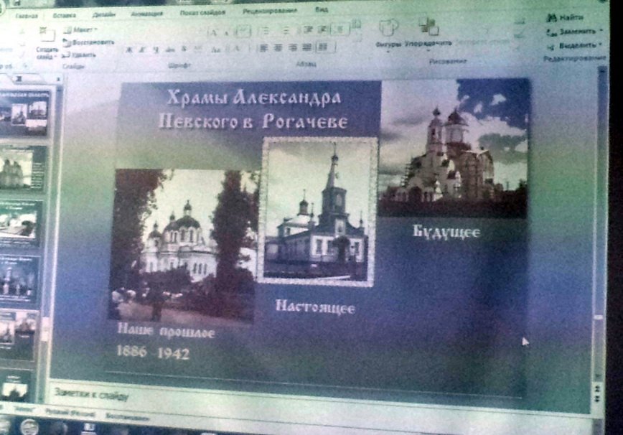Open the Design (Дизайн) ribbon tab
The height and width of the screenshot is (435, 623).
click(x=103, y=13)
